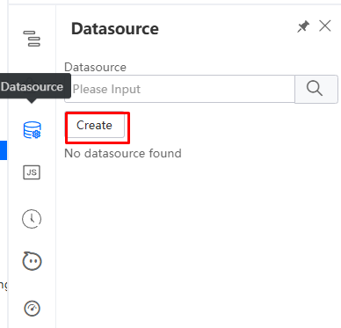341x328 pixels.
Task: Open the history clock icon
Action: [x=32, y=219]
